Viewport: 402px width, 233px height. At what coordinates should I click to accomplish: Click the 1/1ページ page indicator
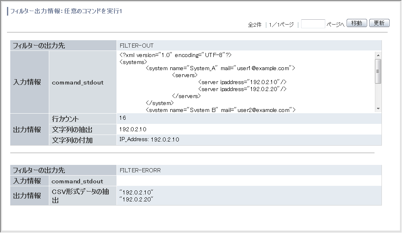(x=281, y=25)
